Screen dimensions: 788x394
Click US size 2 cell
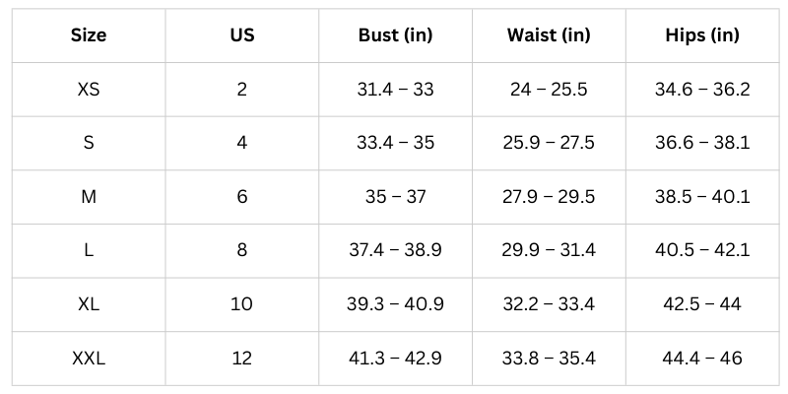(x=241, y=90)
